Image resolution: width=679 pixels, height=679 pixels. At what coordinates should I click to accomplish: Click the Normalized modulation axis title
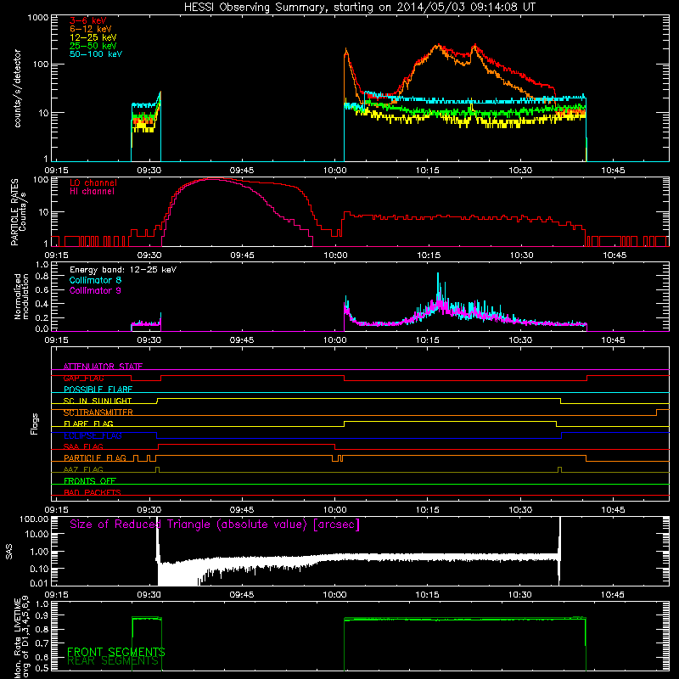[x=21, y=296]
